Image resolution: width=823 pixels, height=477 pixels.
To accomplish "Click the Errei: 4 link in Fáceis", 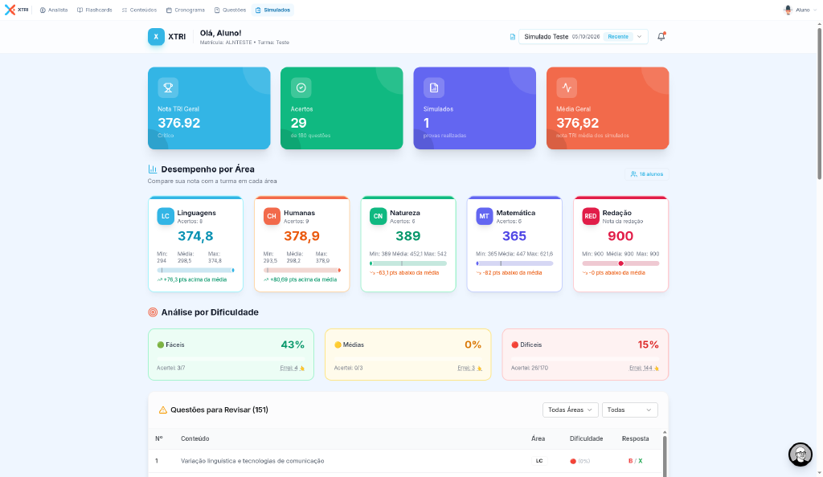I will coord(292,368).
